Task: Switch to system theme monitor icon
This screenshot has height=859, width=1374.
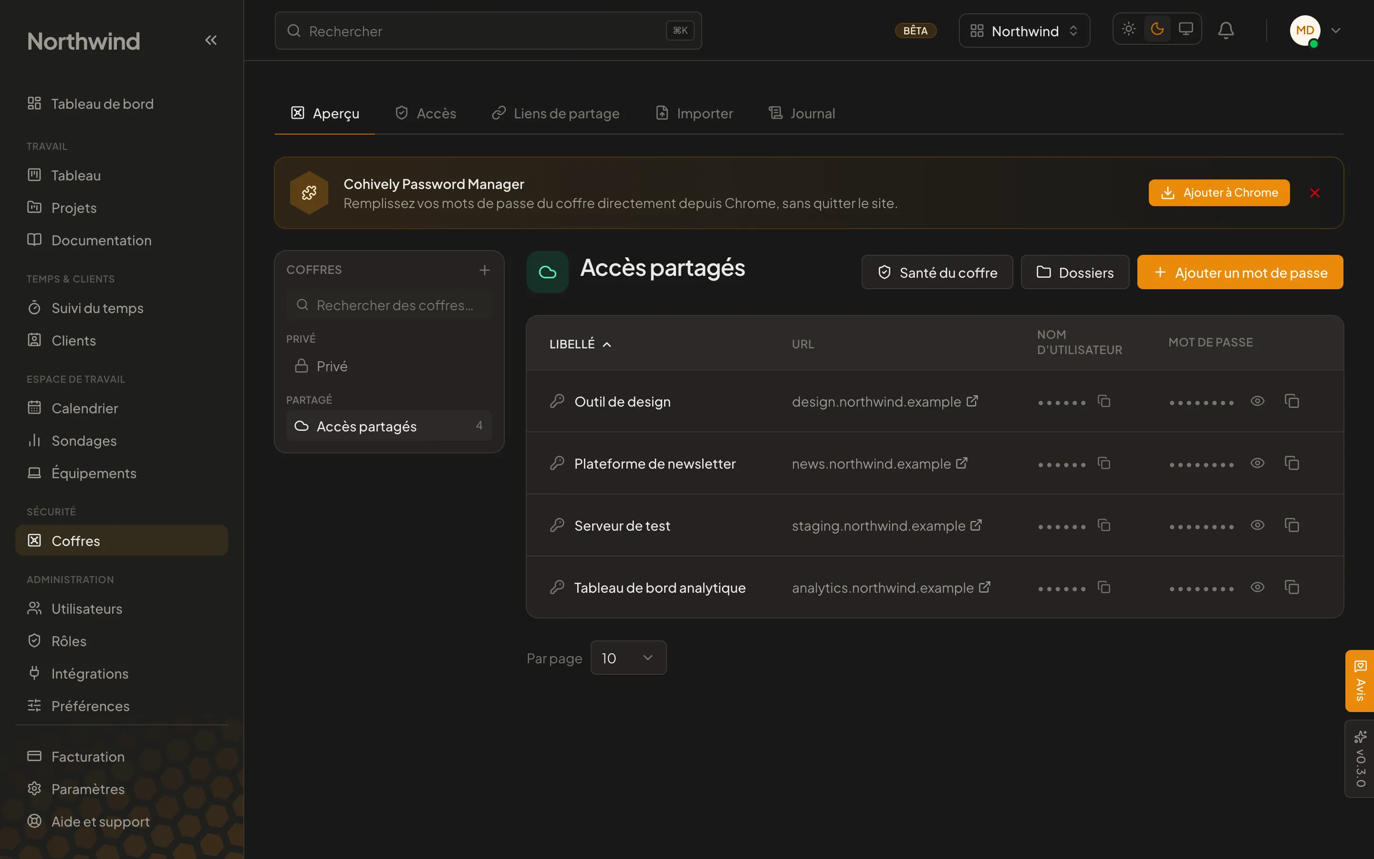Action: click(1186, 29)
